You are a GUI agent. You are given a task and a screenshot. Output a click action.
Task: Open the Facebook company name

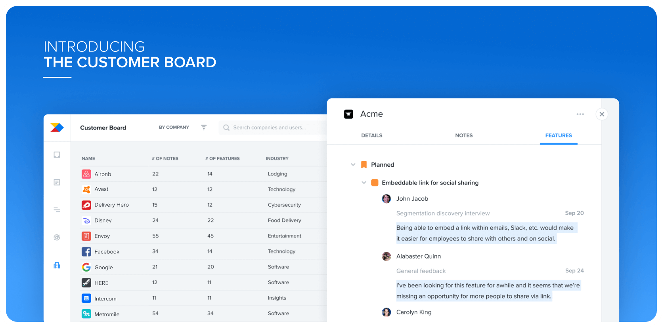(107, 252)
